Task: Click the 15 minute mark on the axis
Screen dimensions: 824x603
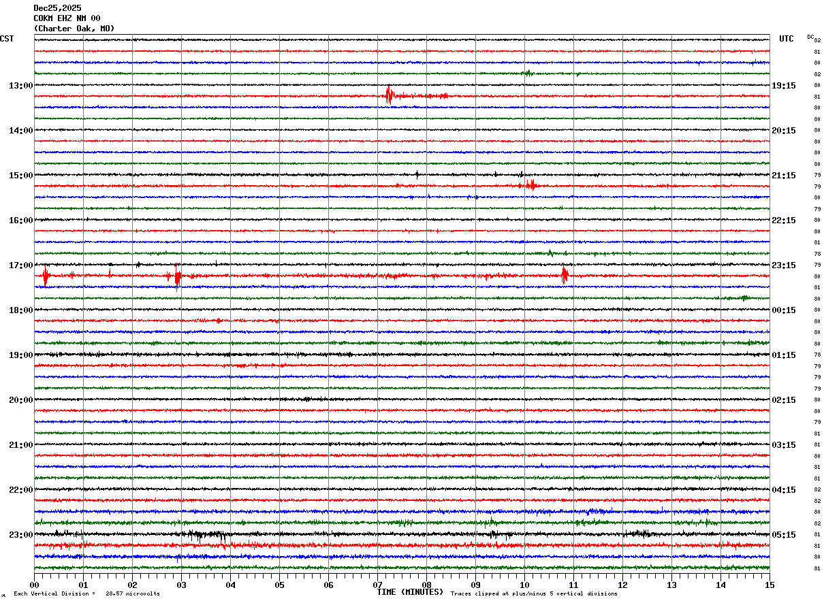Action: point(769,585)
